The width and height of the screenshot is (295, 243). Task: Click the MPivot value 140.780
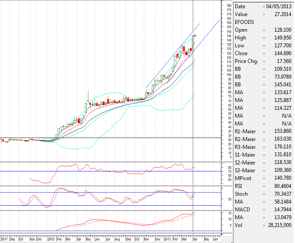(279, 178)
